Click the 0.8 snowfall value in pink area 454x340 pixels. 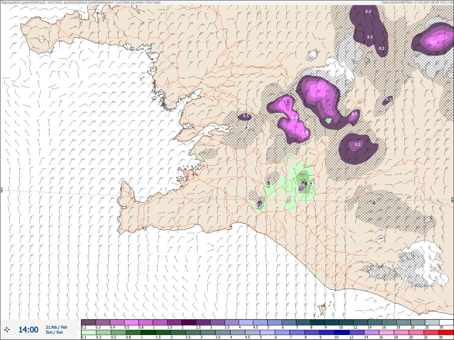tap(305, 133)
